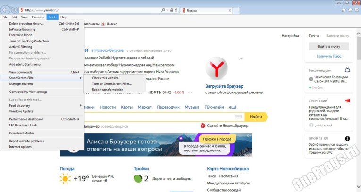Open F12 Developer Tools
Viewport: 361px width, 192px height.
click(x=42, y=125)
